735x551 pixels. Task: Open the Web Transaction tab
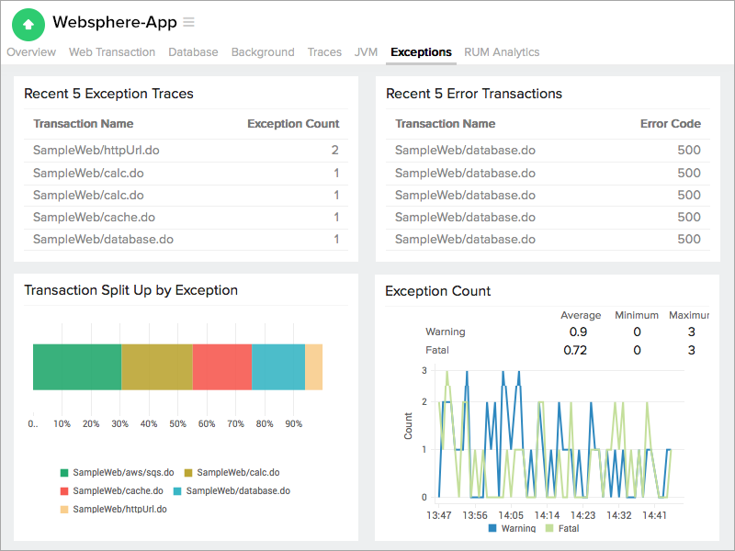112,52
